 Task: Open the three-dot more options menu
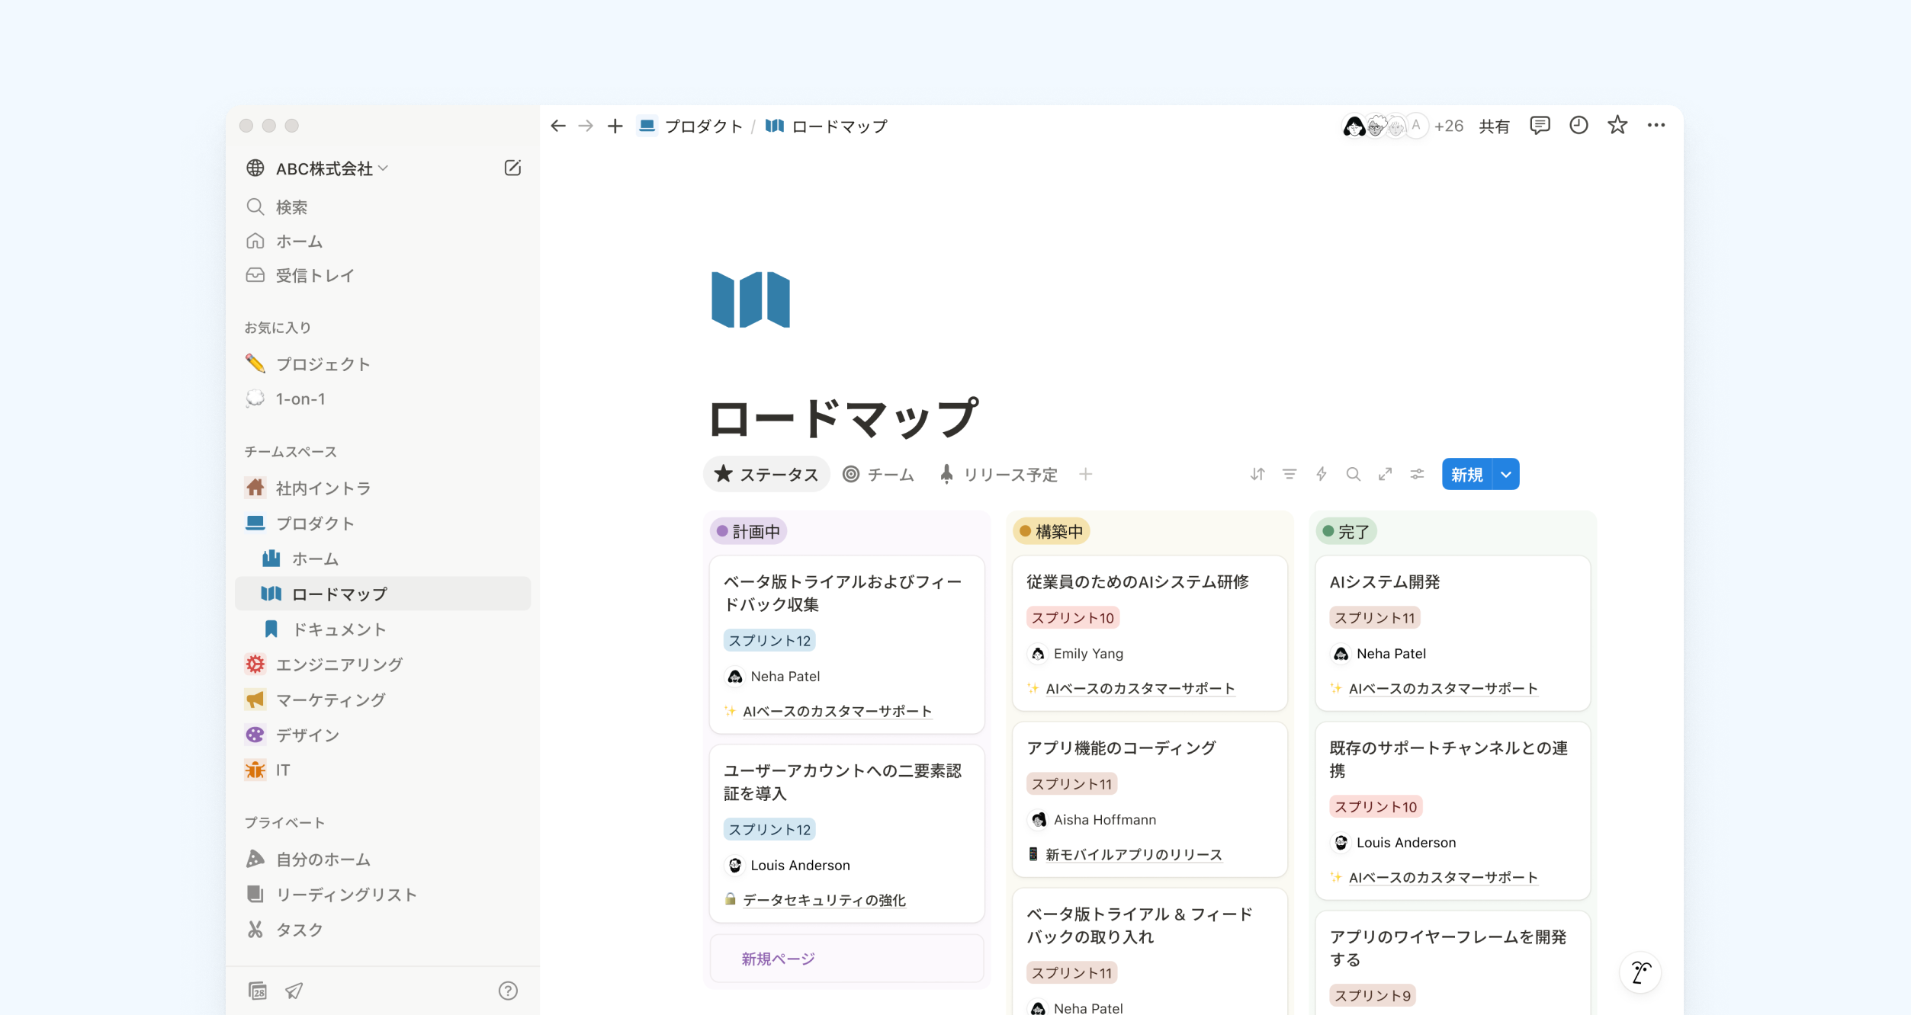tap(1656, 126)
